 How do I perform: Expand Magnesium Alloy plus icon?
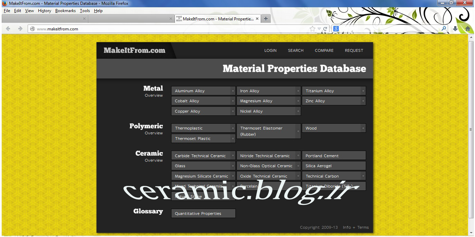tap(298, 101)
